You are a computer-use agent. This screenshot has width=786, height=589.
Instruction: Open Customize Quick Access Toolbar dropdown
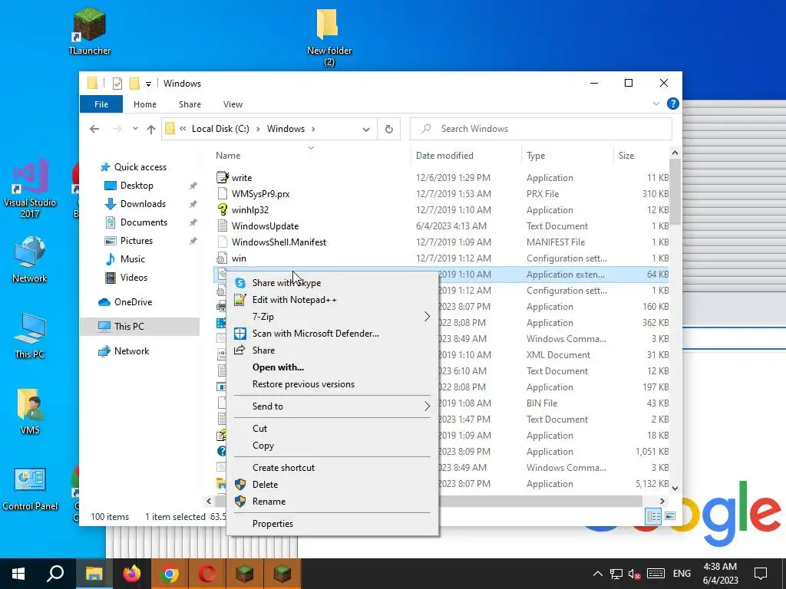[148, 84]
